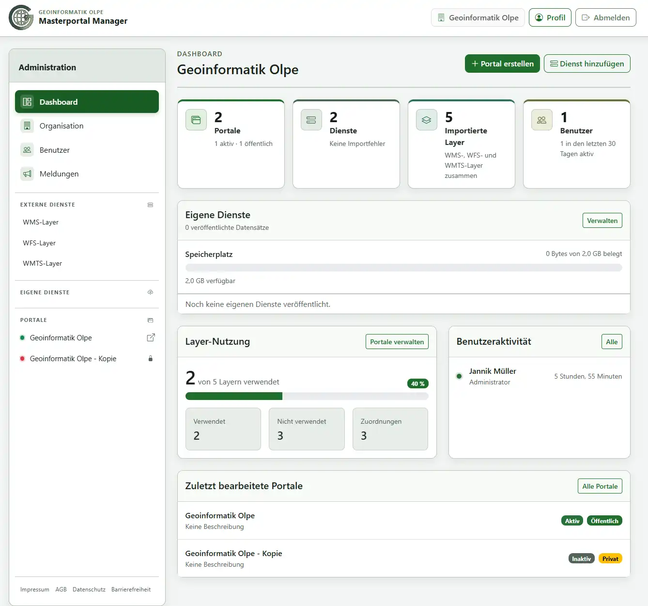Open the Profil button in header
The height and width of the screenshot is (606, 648).
[x=550, y=17]
